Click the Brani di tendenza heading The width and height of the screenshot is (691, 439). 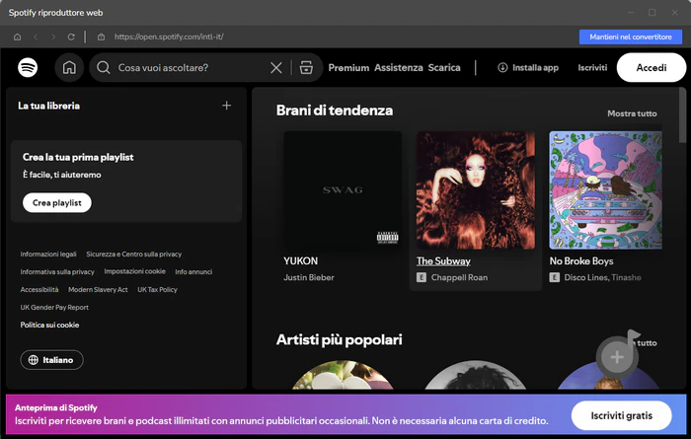click(x=335, y=110)
